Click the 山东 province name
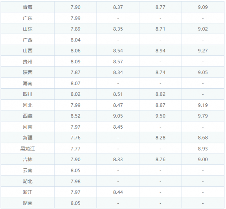Image resolution: width=226 pixels, height=209 pixels. [27, 29]
